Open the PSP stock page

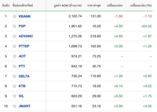22,26
